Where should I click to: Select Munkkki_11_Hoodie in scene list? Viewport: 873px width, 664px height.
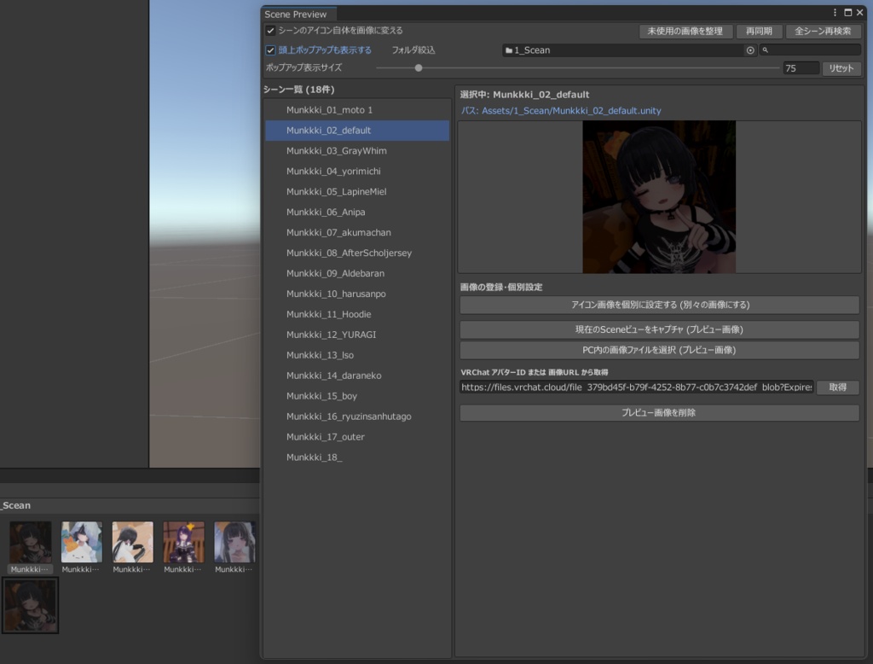[357, 314]
